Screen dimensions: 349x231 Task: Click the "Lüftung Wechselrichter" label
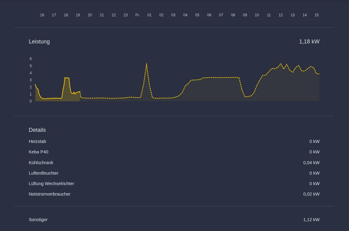coord(51,184)
